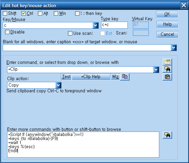Viewport: 189px width, 163px height.
Task: Open the command list calendar icon
Action: point(167,62)
